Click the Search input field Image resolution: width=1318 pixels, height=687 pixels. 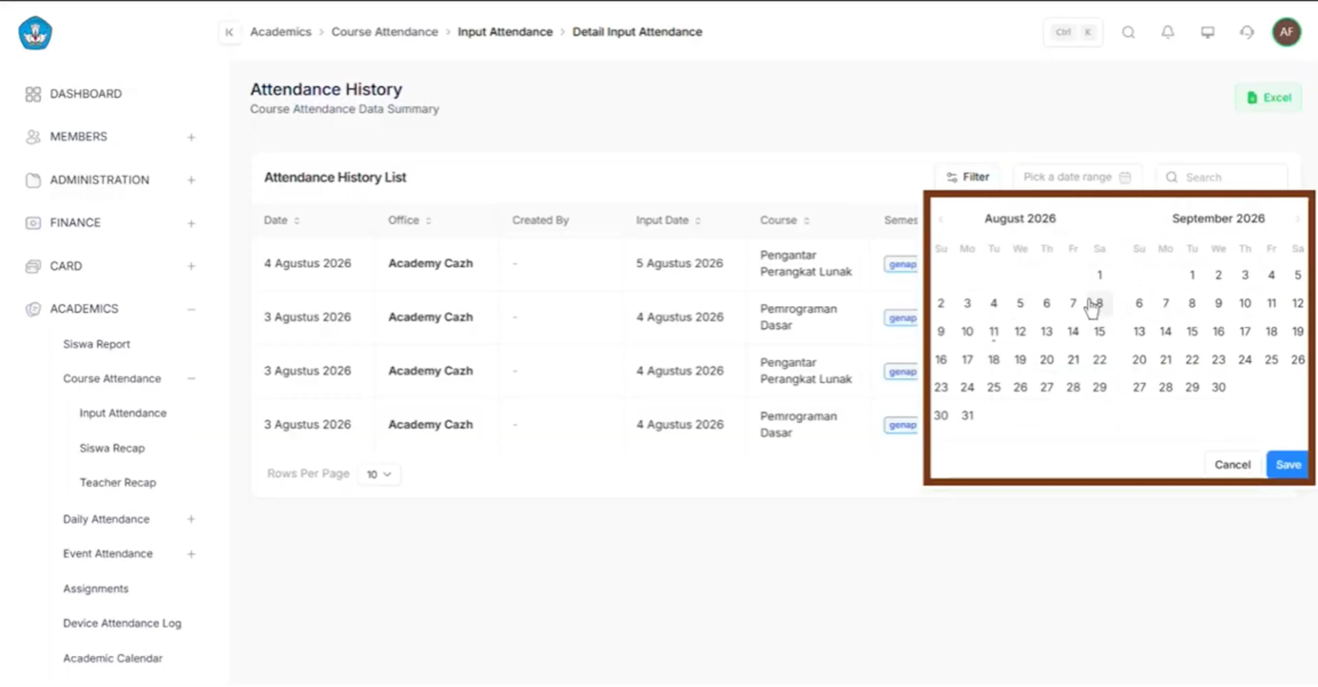tap(1222, 177)
